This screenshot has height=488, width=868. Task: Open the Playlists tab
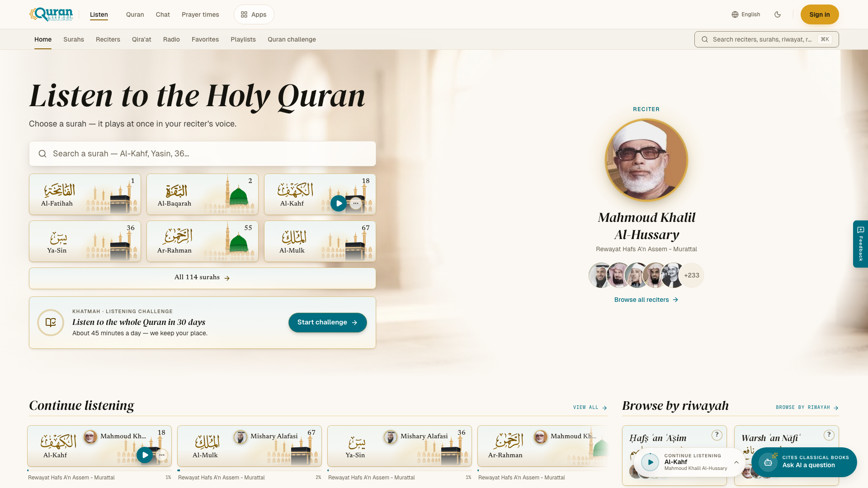[x=243, y=39]
